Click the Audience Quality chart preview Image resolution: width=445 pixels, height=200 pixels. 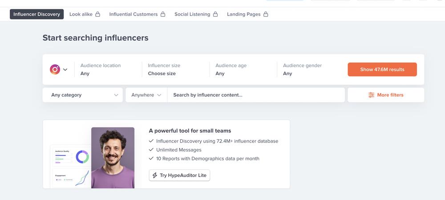pyautogui.click(x=71, y=156)
